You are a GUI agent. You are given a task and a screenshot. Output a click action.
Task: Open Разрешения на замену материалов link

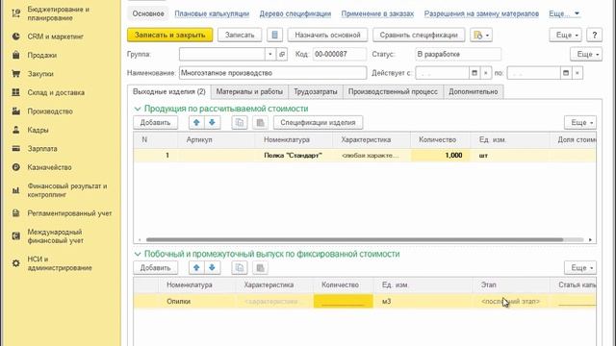pyautogui.click(x=481, y=13)
